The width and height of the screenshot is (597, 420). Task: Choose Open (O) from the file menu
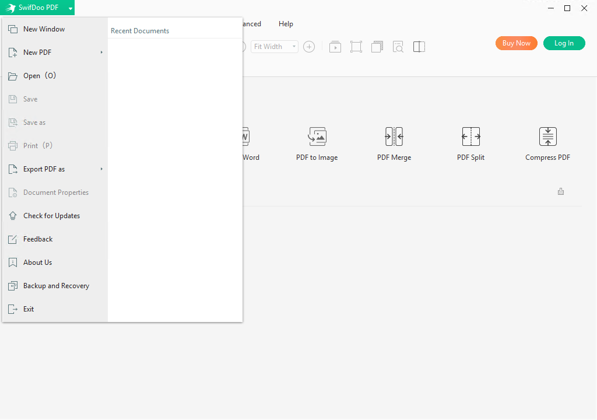click(54, 76)
